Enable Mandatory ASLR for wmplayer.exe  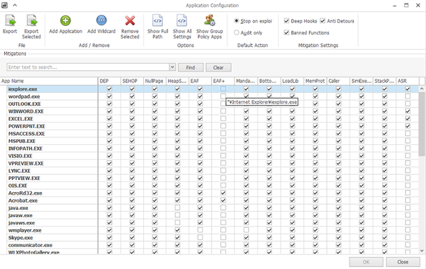[x=246, y=230]
